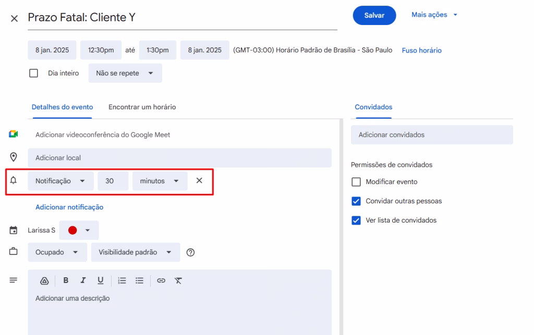This screenshot has width=534, height=335.
Task: Click the location pin icon
Action: coord(13,157)
